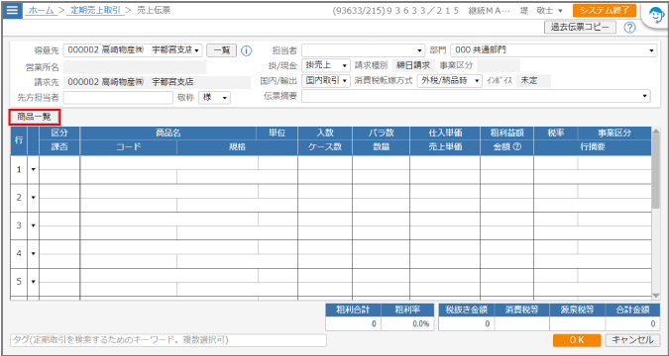Image resolution: width=669 pixels, height=356 pixels.
Task: Open row 1 arrow menu
Action: pyautogui.click(x=34, y=169)
